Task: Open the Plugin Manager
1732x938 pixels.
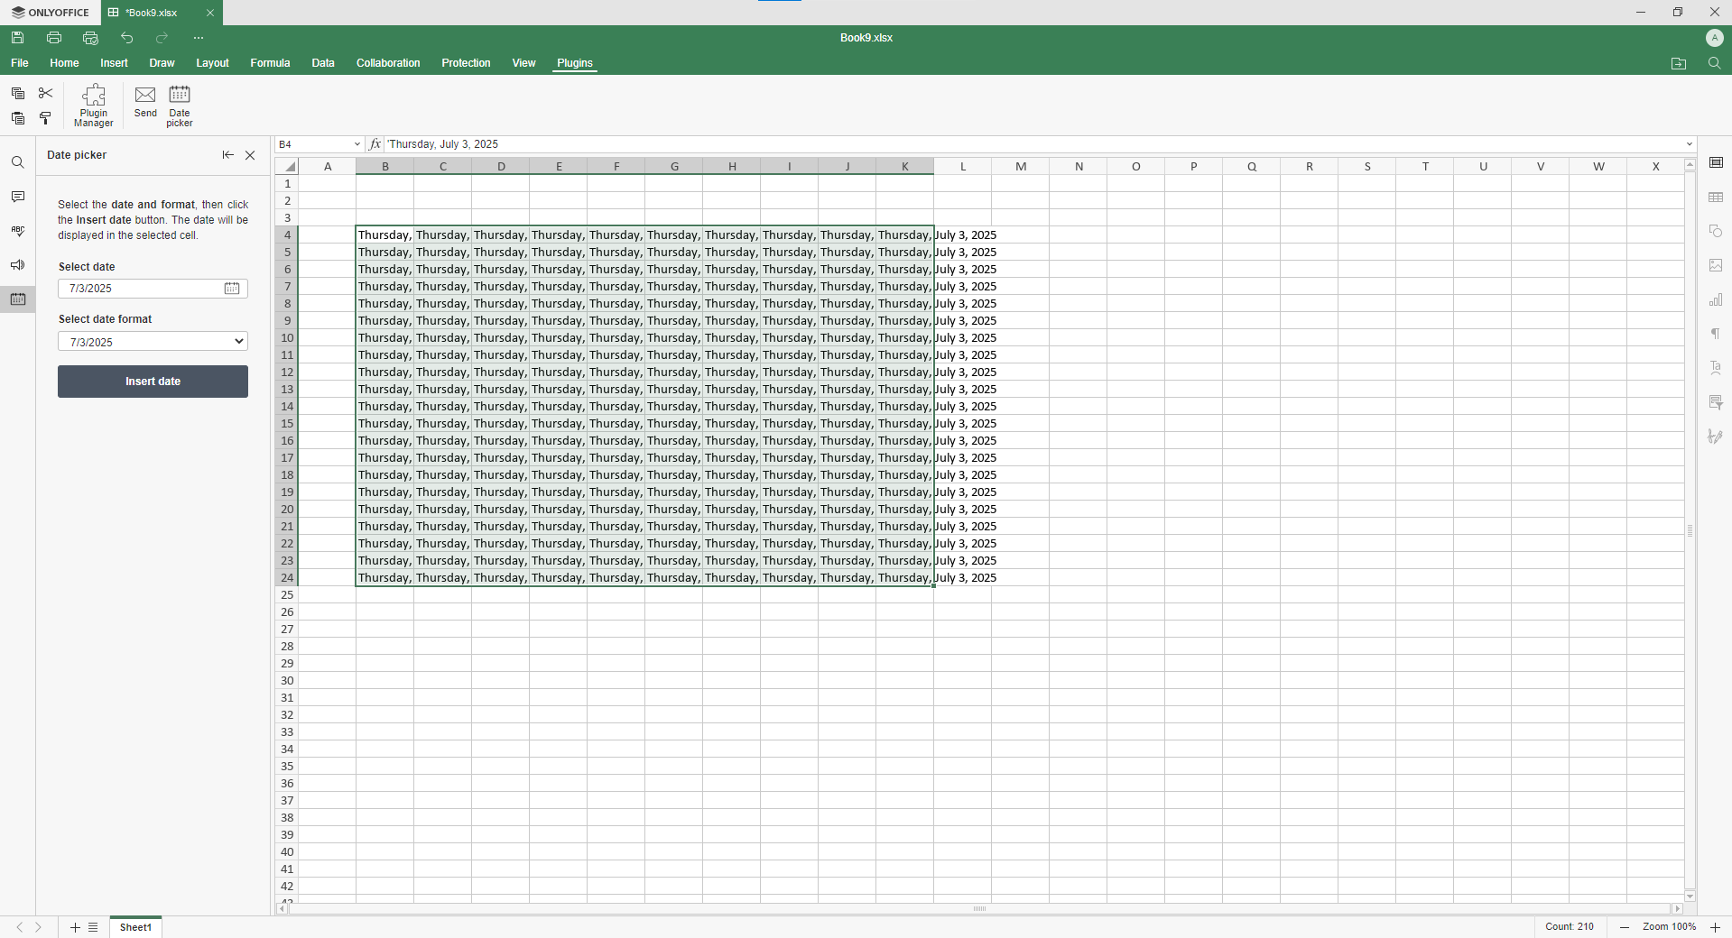Action: pyautogui.click(x=93, y=104)
